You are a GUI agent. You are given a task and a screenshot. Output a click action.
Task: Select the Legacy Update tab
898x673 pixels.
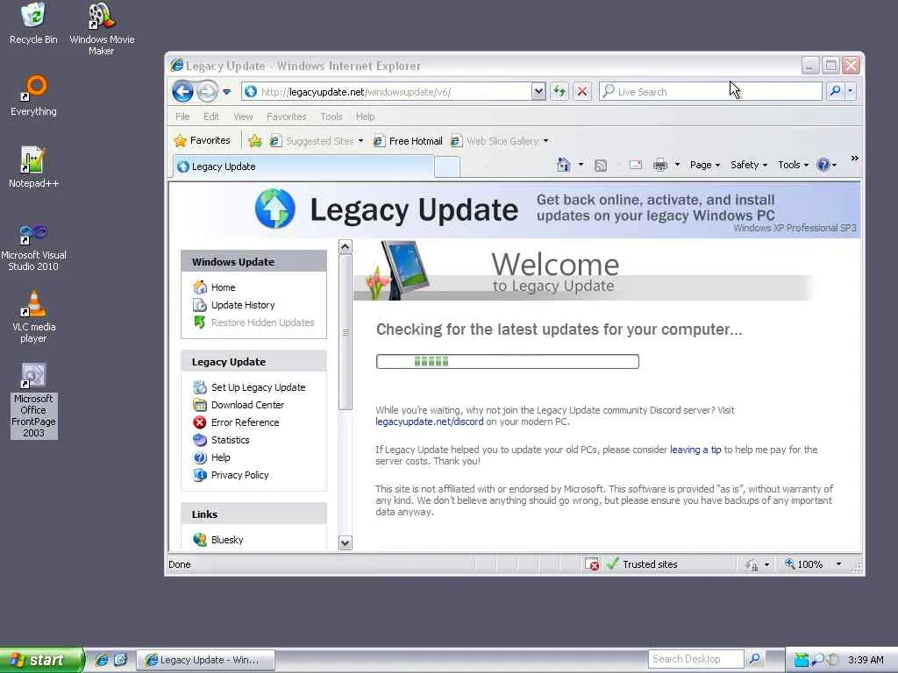point(303,166)
